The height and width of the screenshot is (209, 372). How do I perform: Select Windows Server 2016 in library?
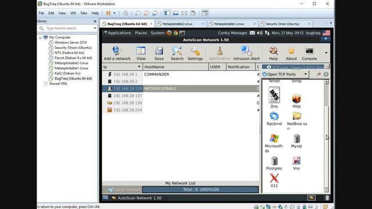tap(70, 42)
